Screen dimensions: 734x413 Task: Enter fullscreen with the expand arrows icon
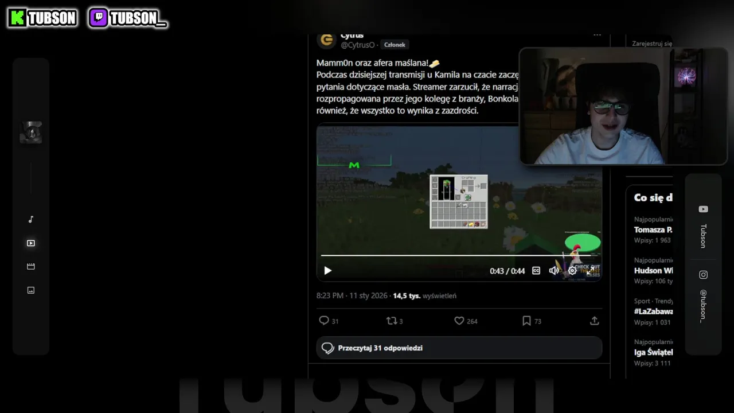point(590,271)
